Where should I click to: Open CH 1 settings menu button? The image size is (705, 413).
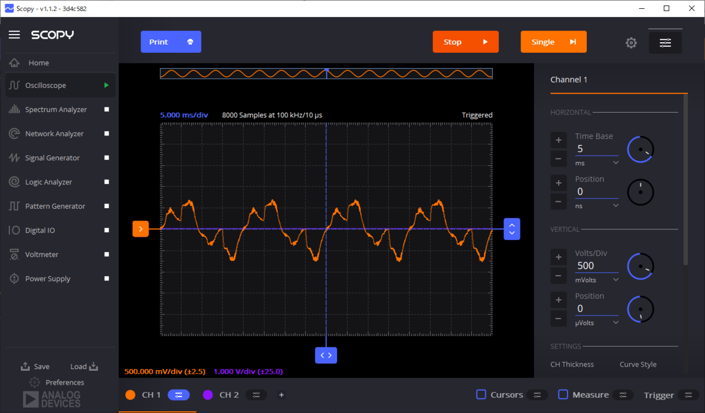click(x=179, y=395)
